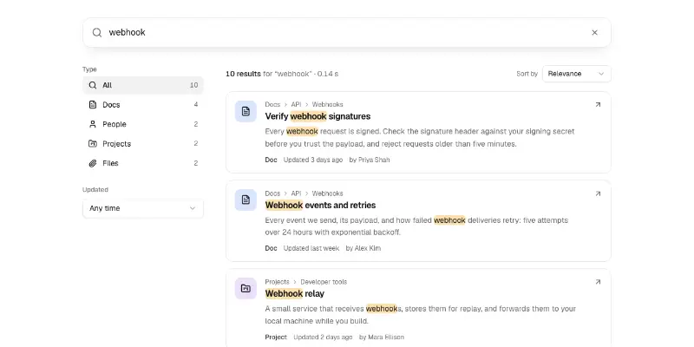Click Webhooks breadcrumb in Webhook events and retries card
This screenshot has width=694, height=347.
[328, 193]
